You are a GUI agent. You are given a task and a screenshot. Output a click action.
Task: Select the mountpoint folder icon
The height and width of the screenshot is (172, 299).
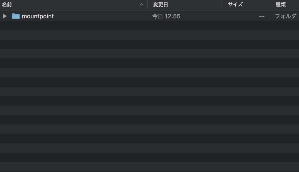[16, 16]
